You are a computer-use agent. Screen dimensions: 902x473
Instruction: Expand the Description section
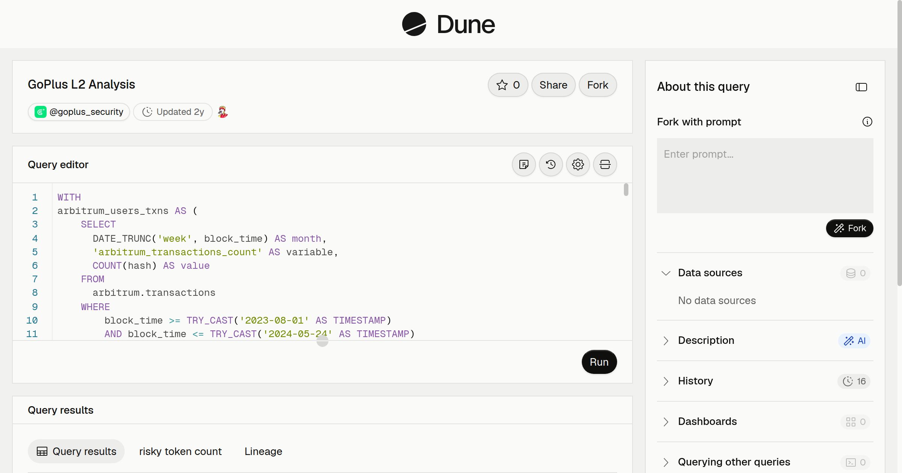pos(666,340)
